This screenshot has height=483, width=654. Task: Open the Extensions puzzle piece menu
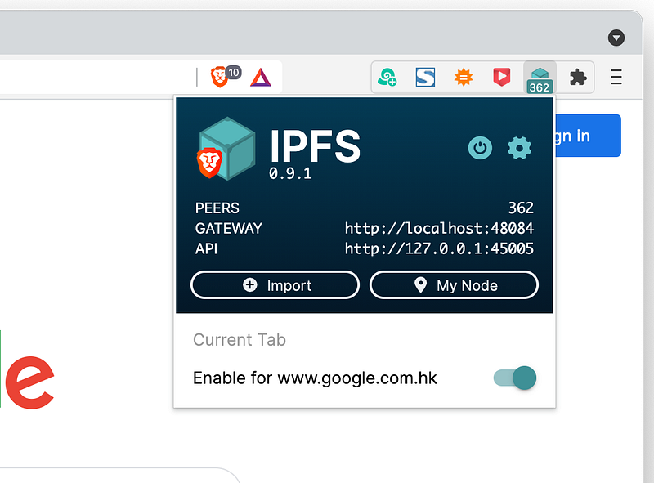click(x=578, y=77)
